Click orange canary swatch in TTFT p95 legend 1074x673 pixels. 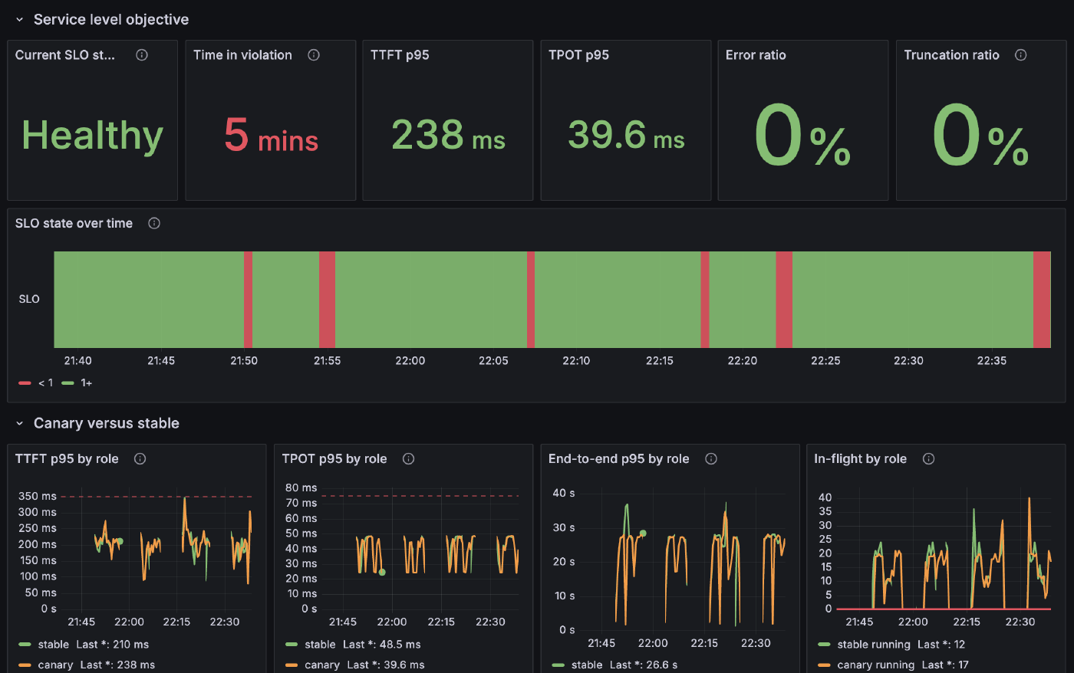tap(25, 665)
